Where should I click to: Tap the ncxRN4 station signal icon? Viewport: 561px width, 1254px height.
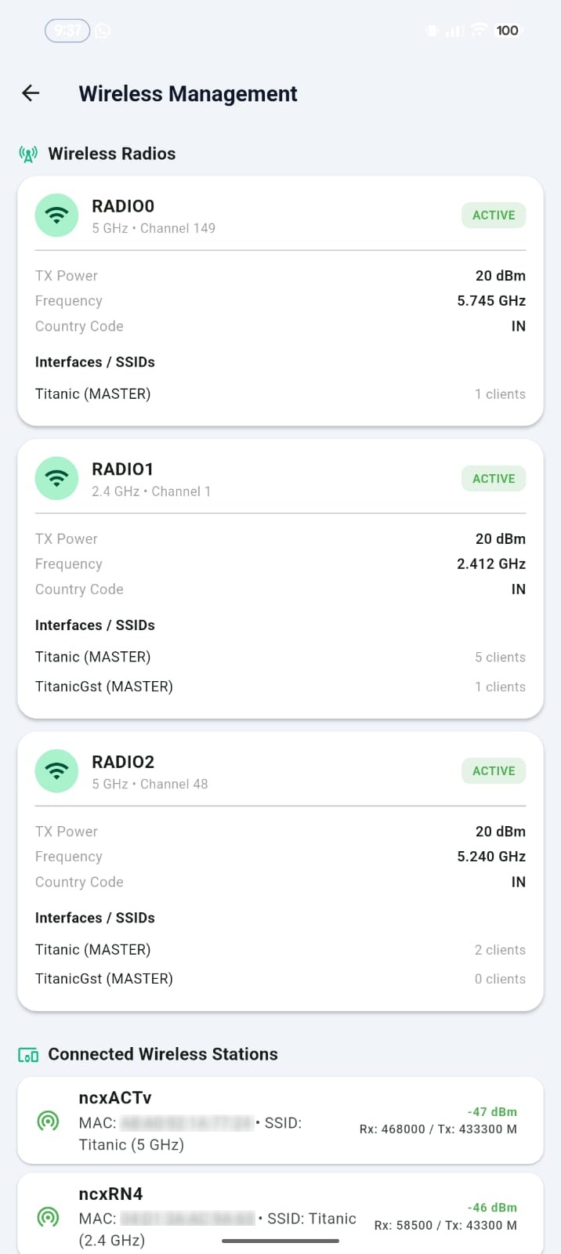coord(48,1217)
